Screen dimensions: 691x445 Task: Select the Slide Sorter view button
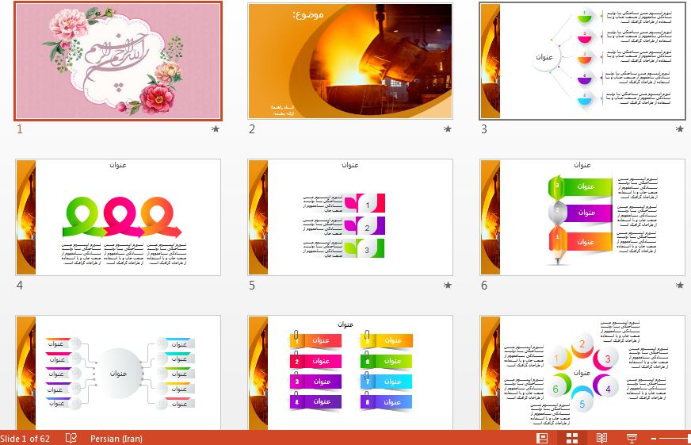pos(571,438)
